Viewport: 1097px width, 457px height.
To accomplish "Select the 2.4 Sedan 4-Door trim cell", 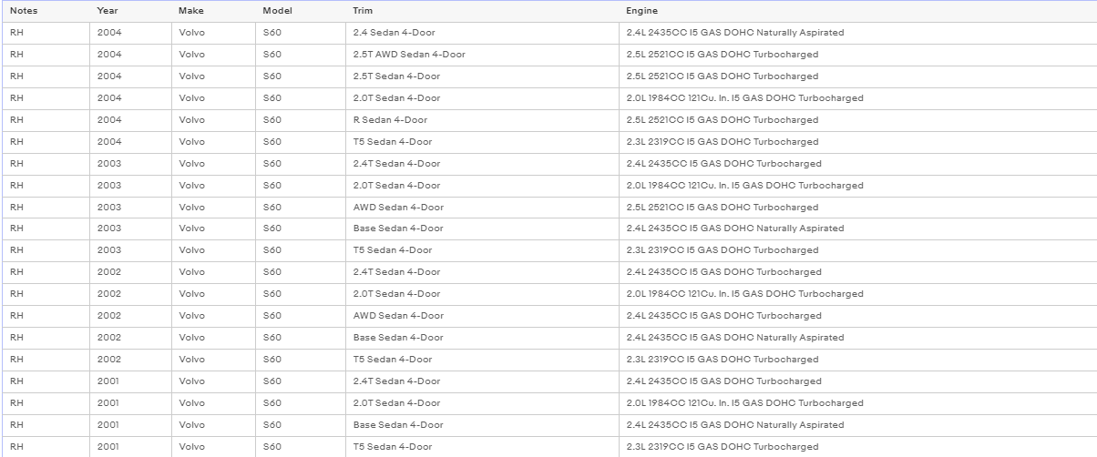I will [483, 33].
